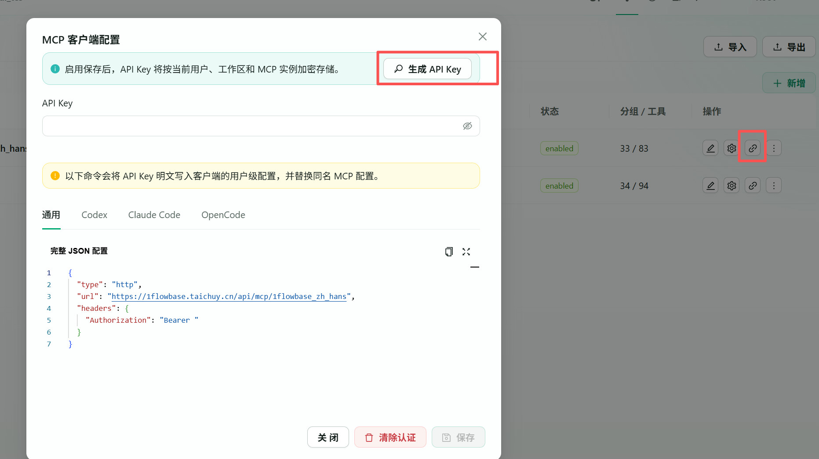The image size is (819, 459).
Task: Click the info icon in teal banner
Action: pos(55,69)
